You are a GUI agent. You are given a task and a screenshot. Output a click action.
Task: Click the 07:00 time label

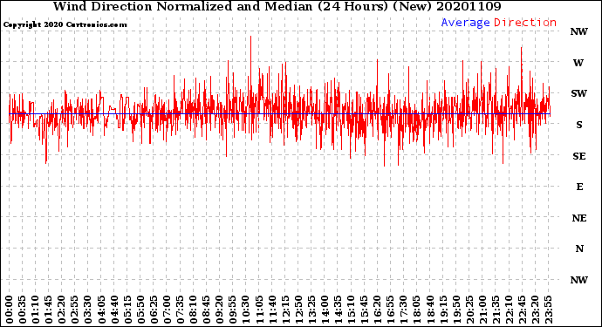point(167,310)
